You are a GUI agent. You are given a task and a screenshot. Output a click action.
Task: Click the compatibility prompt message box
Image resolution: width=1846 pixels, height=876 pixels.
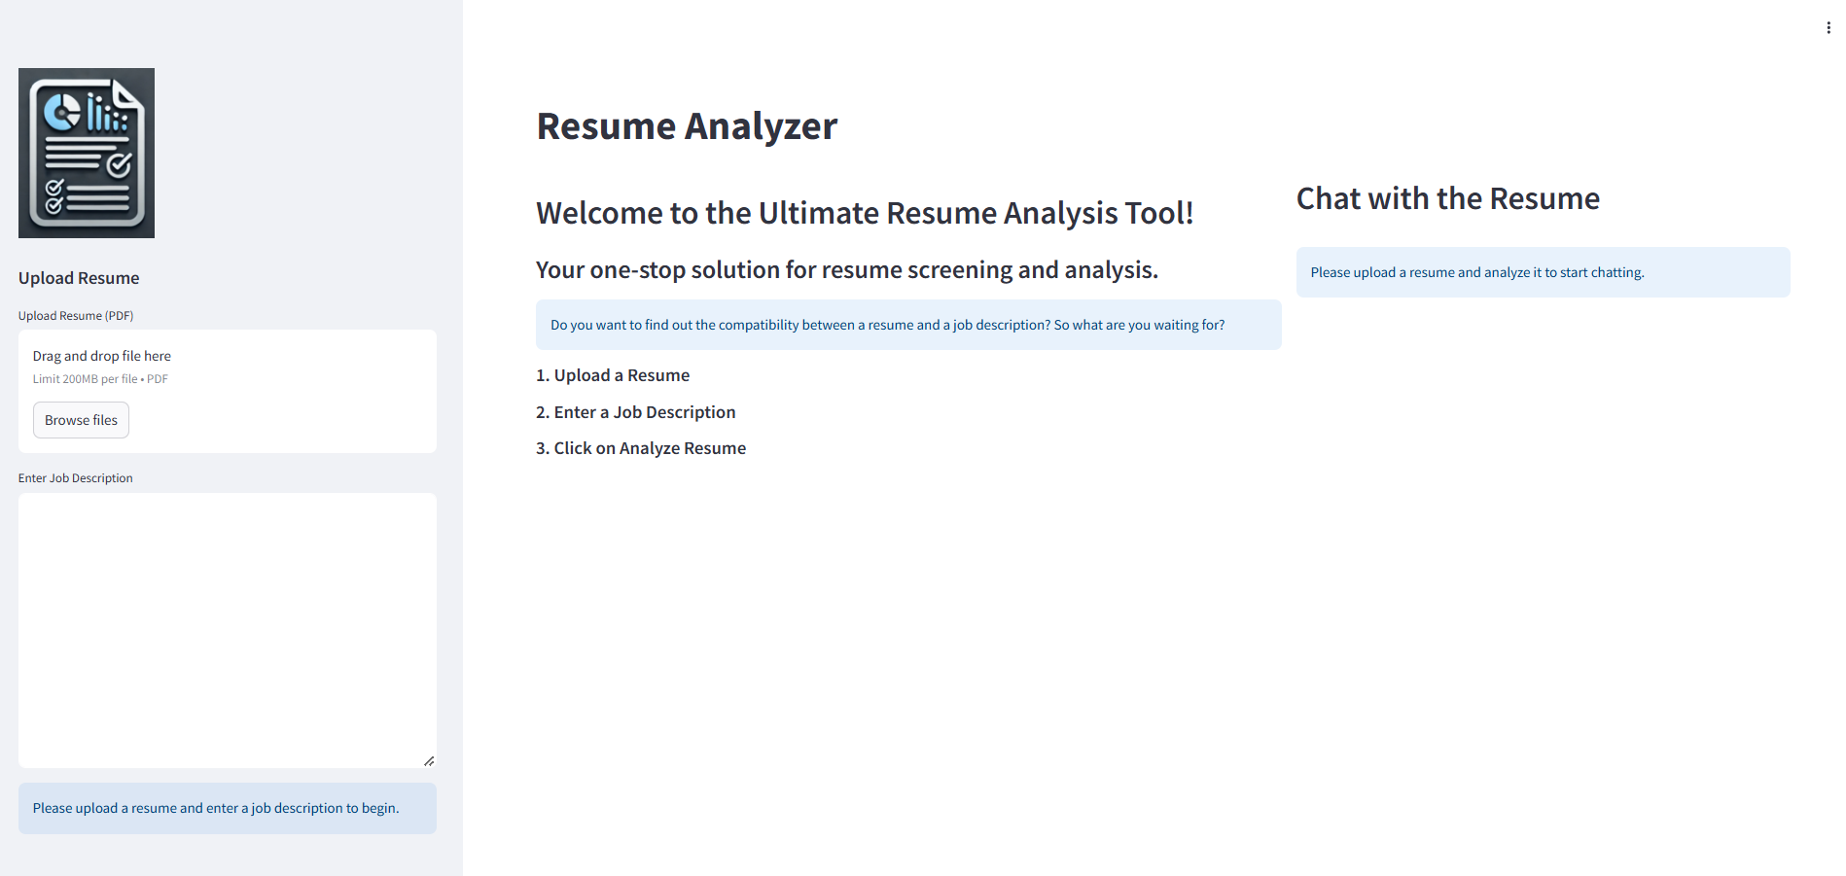908,325
